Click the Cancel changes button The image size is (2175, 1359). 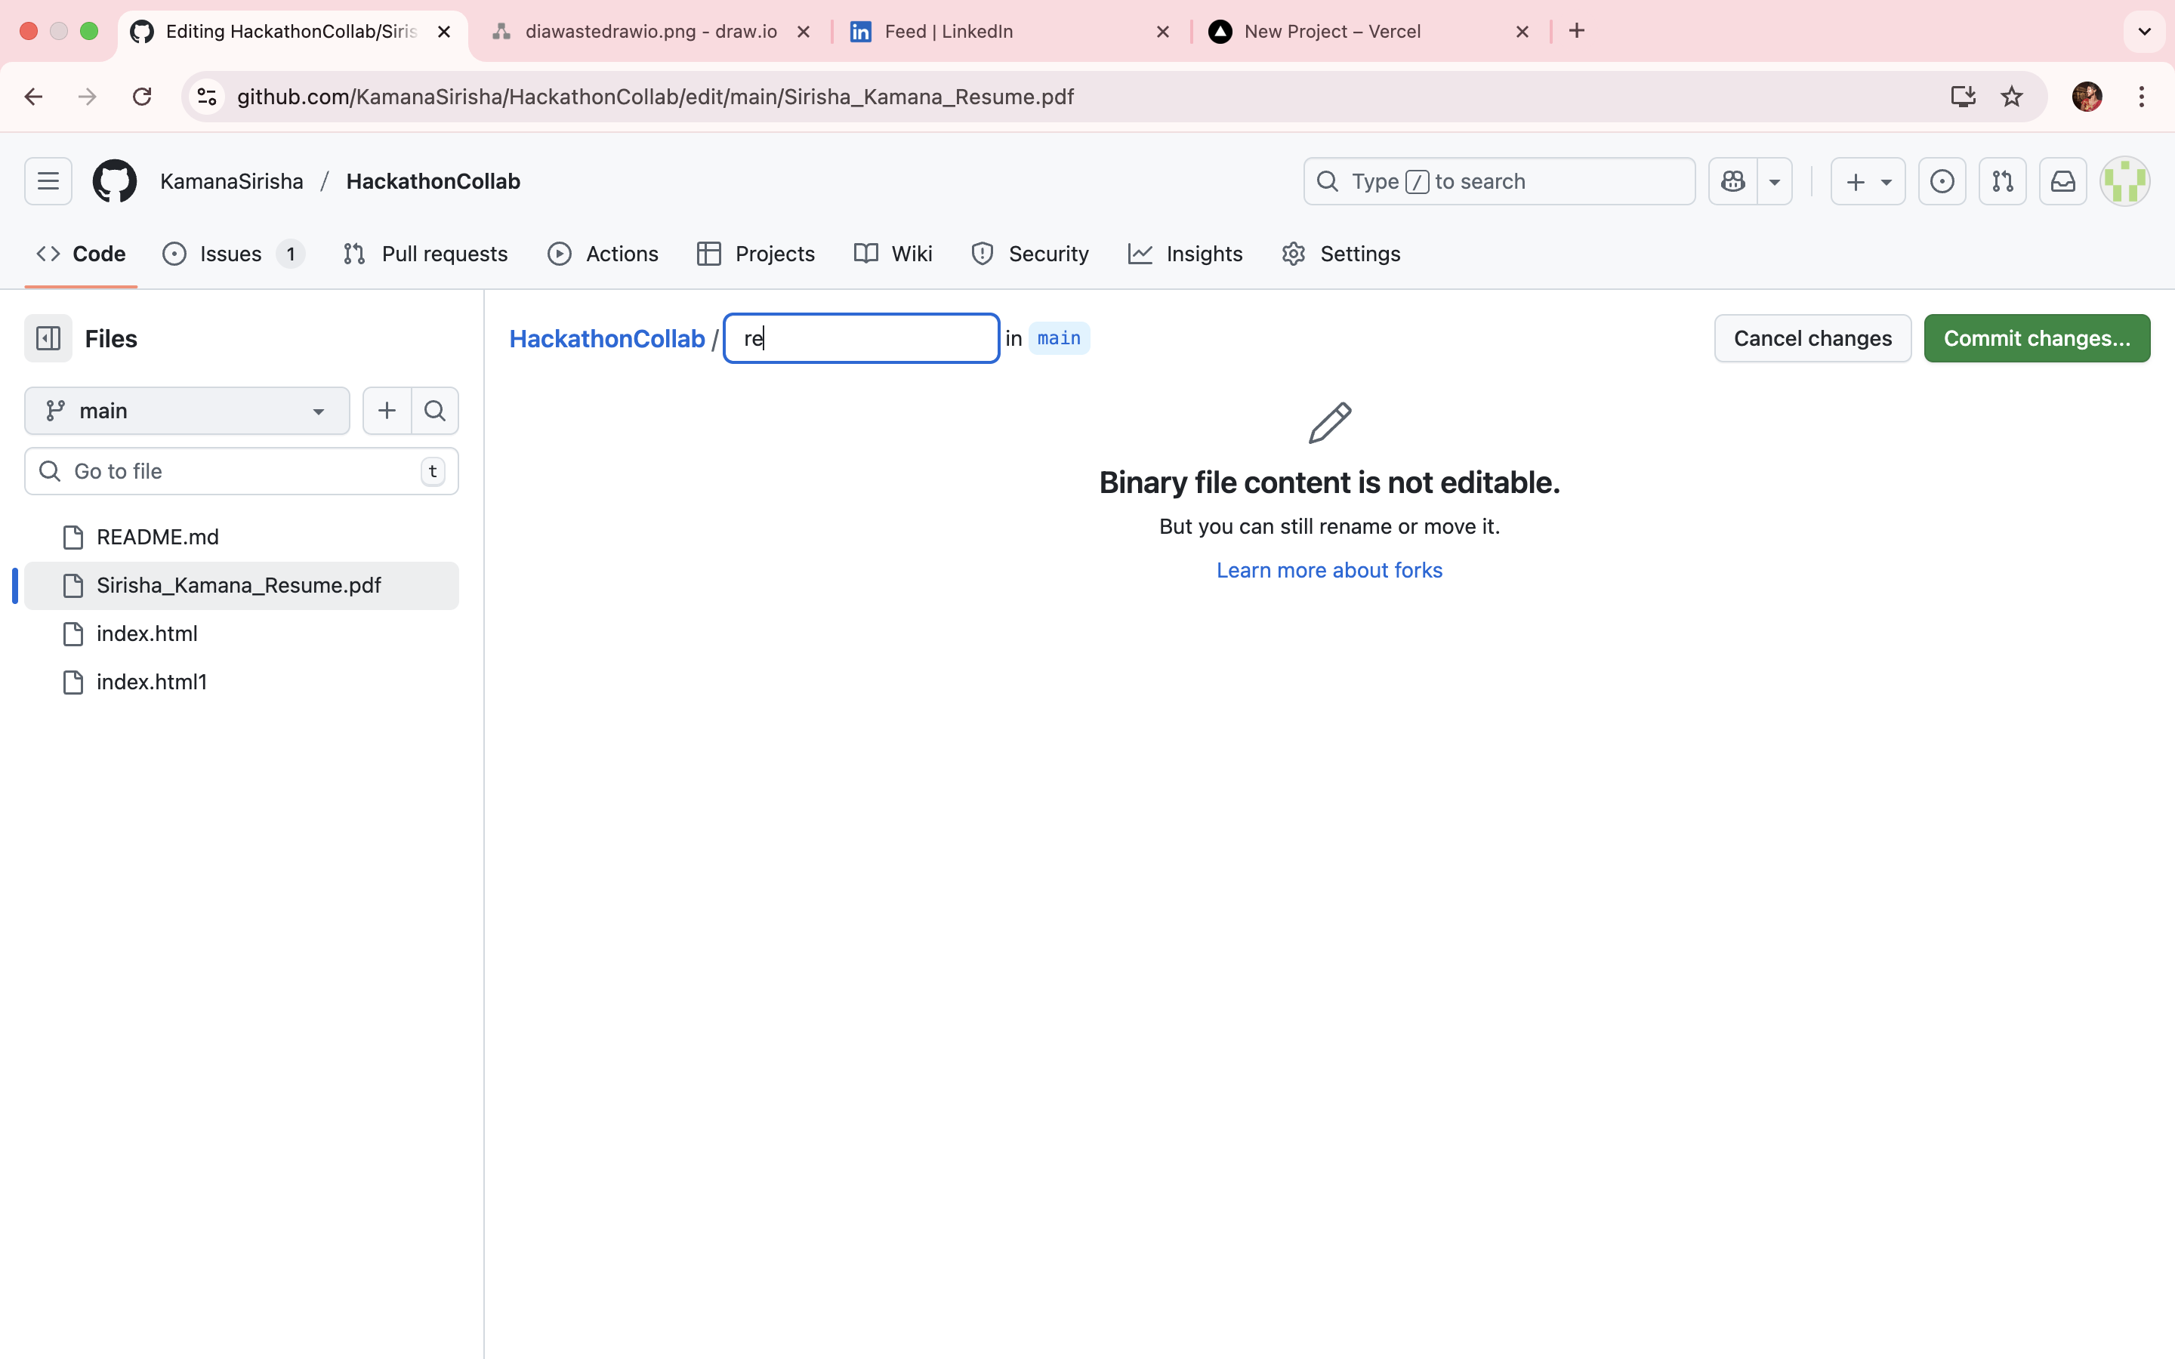click(1812, 339)
